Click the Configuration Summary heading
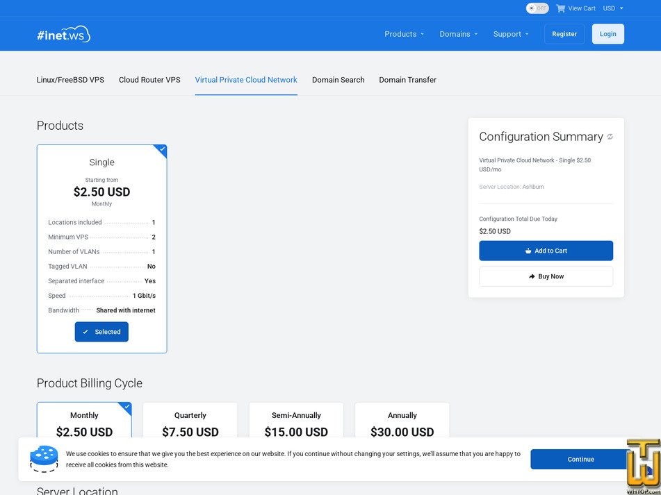The image size is (661, 495). [x=541, y=137]
